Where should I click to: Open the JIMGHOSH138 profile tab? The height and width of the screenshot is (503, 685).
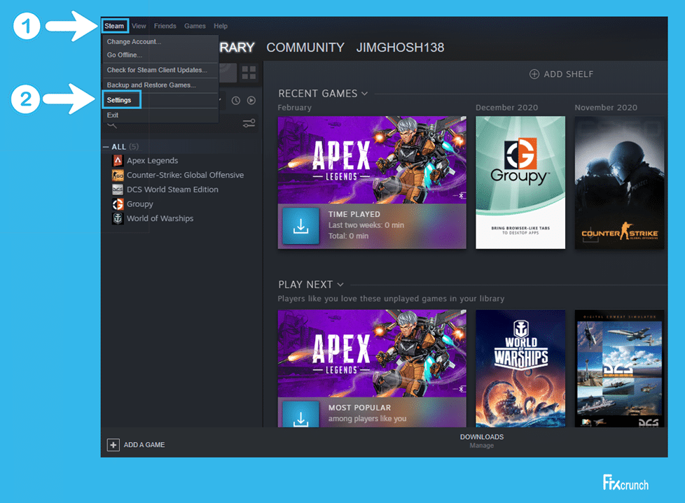pyautogui.click(x=400, y=48)
